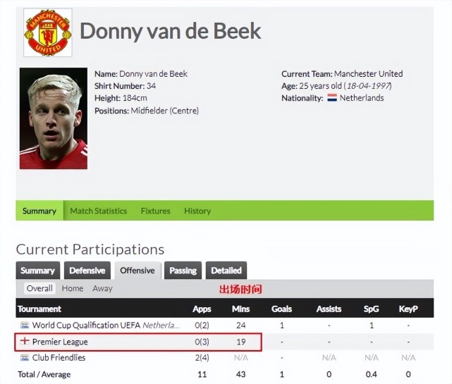Sort table by Mins column header
The width and height of the screenshot is (452, 384).
click(240, 309)
